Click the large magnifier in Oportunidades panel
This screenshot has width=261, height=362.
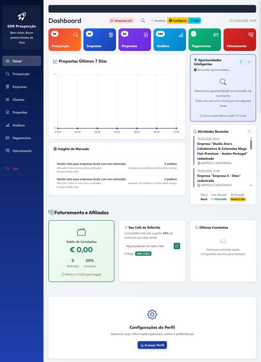coord(223,82)
